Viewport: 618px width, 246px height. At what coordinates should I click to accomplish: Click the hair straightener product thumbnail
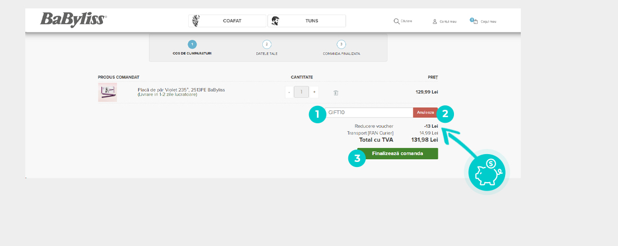107,92
